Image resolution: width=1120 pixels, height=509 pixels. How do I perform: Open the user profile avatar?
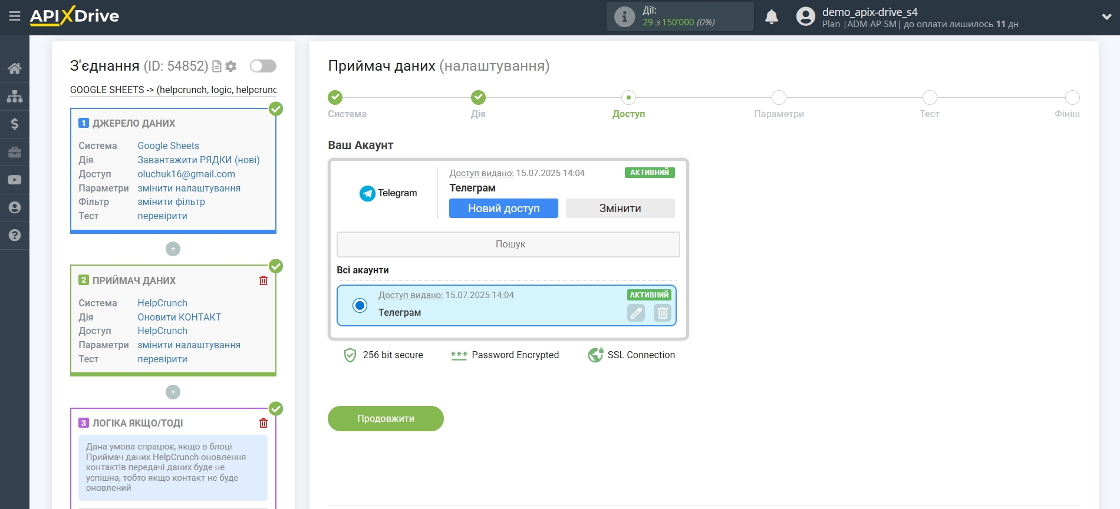(x=805, y=16)
